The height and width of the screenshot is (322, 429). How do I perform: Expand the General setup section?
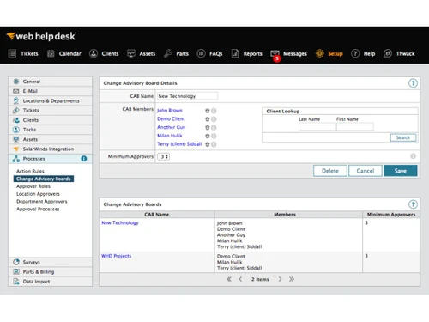(x=51, y=82)
